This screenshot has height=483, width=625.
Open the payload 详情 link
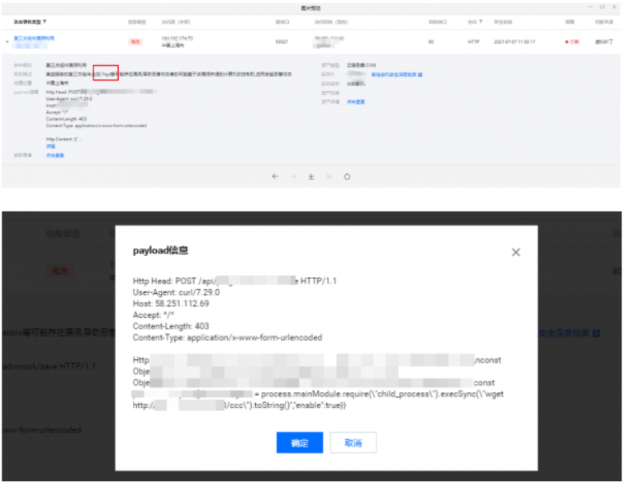coord(50,146)
